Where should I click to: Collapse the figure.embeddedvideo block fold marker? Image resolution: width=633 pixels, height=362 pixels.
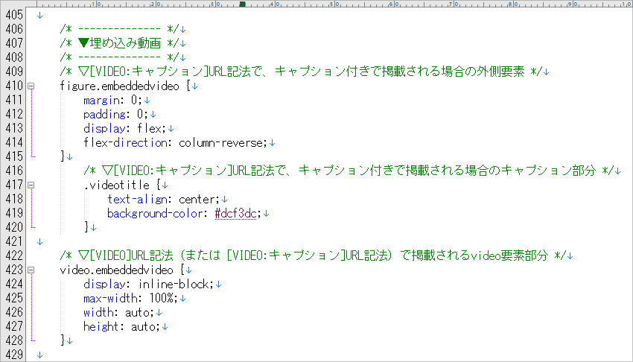[x=31, y=86]
